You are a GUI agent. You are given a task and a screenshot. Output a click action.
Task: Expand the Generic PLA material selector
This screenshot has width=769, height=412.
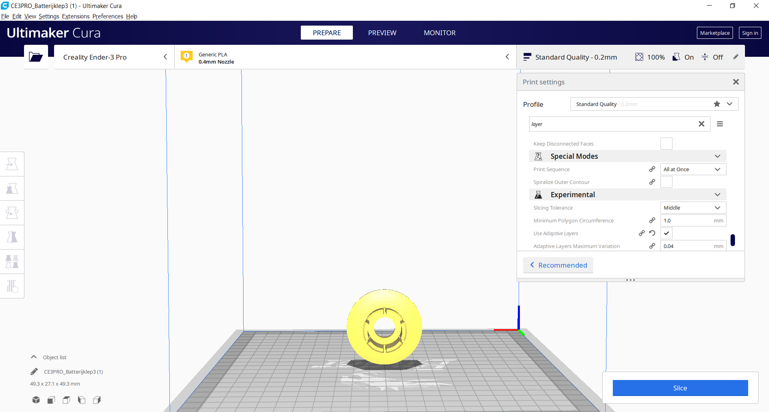click(345, 57)
